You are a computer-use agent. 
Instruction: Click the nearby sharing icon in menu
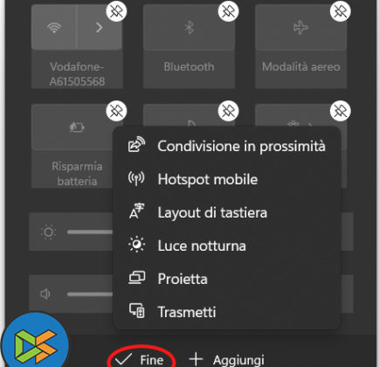tap(136, 144)
